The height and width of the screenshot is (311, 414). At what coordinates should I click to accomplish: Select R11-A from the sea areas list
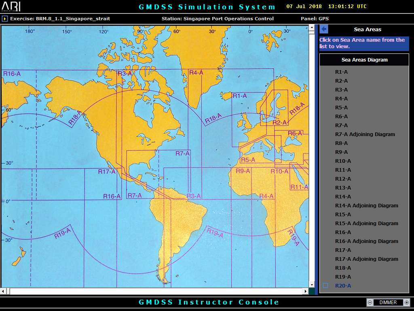[x=343, y=170]
